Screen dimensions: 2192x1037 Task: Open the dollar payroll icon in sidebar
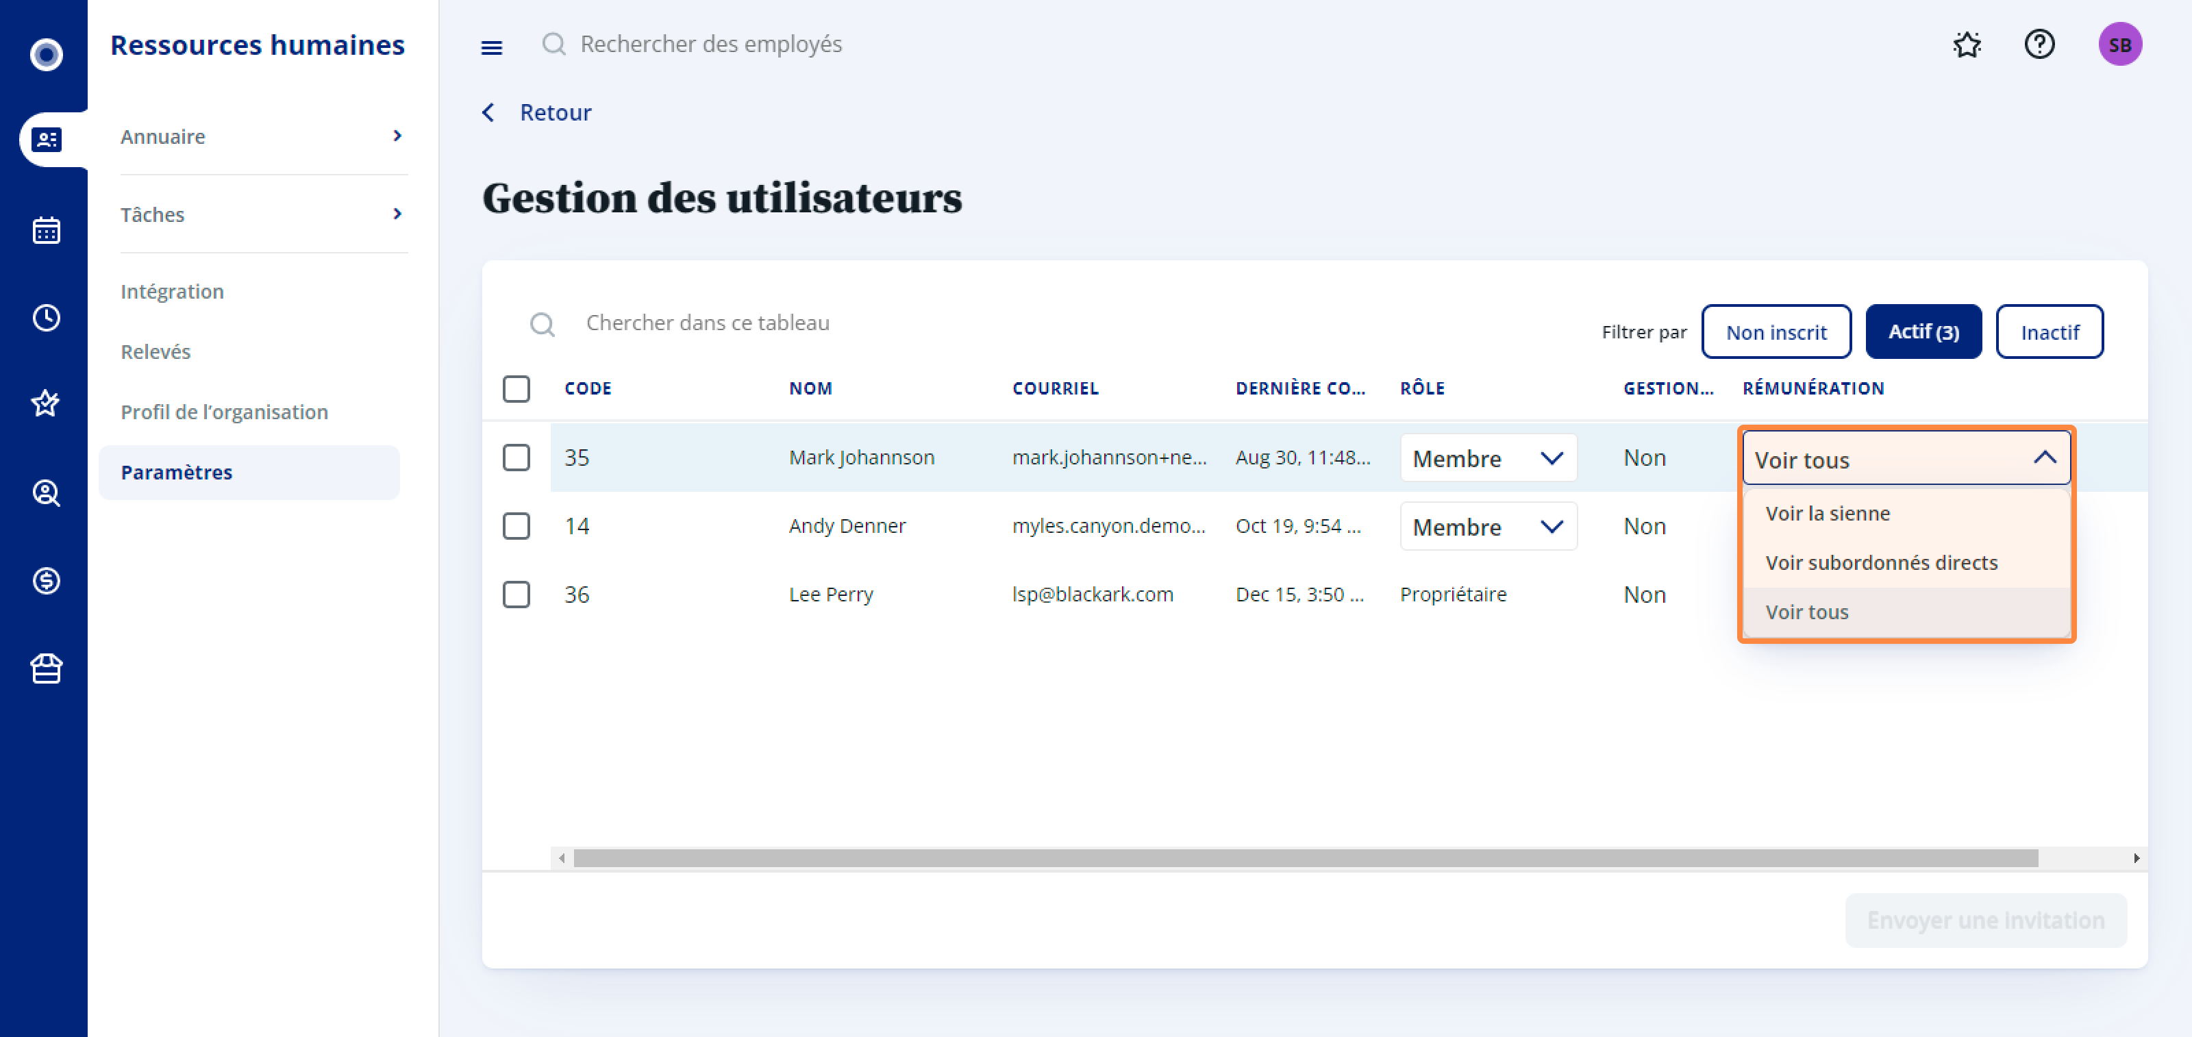tap(46, 581)
